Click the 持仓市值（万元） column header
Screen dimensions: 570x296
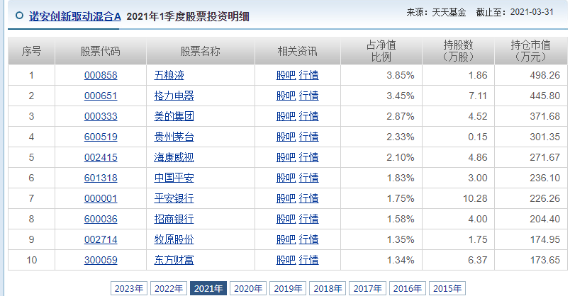(531, 51)
